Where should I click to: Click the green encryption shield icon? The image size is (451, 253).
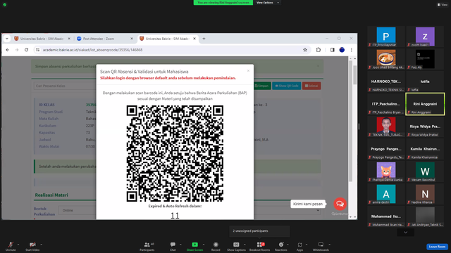[x=5, y=5]
